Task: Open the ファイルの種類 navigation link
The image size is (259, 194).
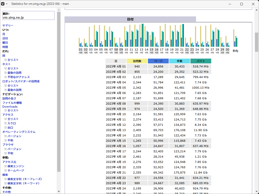Action: click(12, 103)
